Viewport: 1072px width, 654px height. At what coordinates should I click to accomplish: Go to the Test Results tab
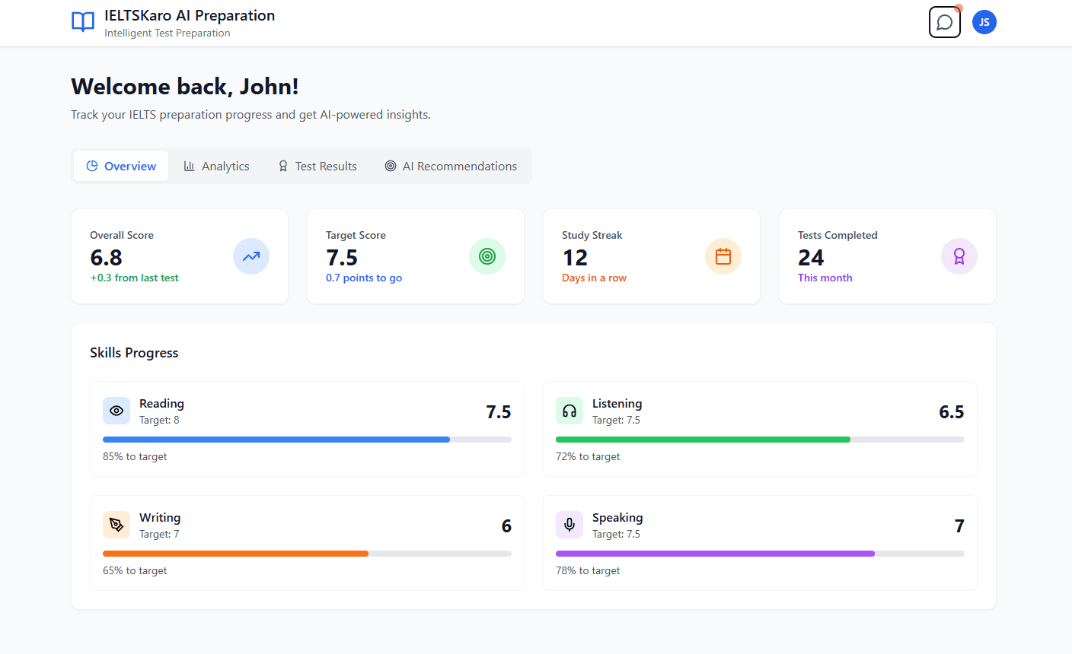tap(317, 166)
